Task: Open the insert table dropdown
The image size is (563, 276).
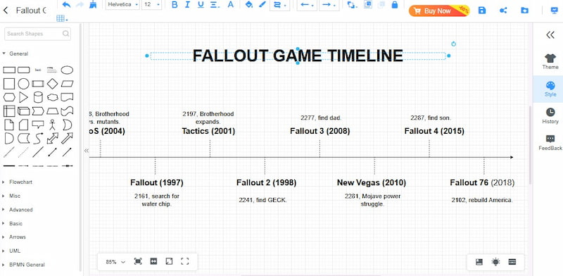Action: (x=62, y=18)
